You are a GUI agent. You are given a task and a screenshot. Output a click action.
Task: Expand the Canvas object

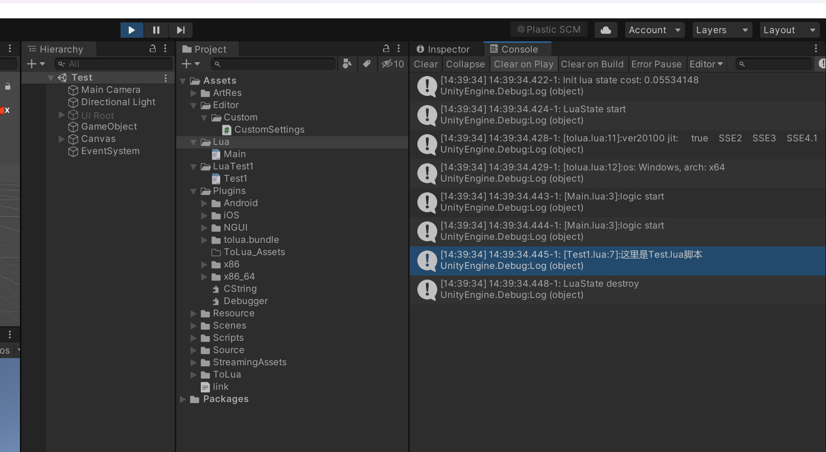[x=62, y=139]
